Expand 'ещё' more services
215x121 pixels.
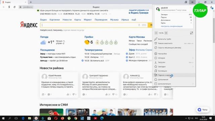click(x=134, y=19)
